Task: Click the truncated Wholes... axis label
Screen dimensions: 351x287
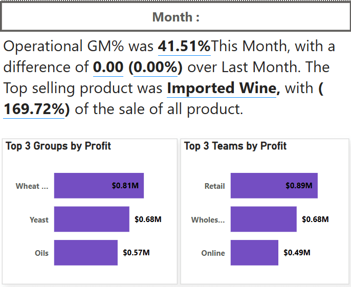Action: (208, 220)
